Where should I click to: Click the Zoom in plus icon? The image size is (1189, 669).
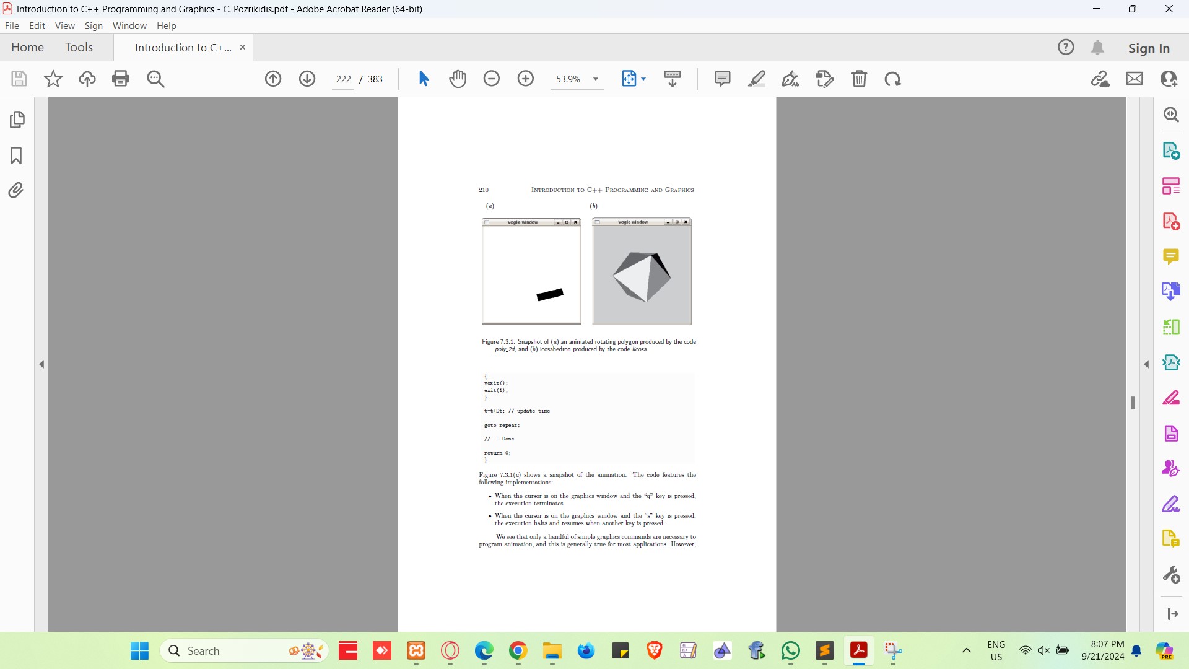(526, 79)
